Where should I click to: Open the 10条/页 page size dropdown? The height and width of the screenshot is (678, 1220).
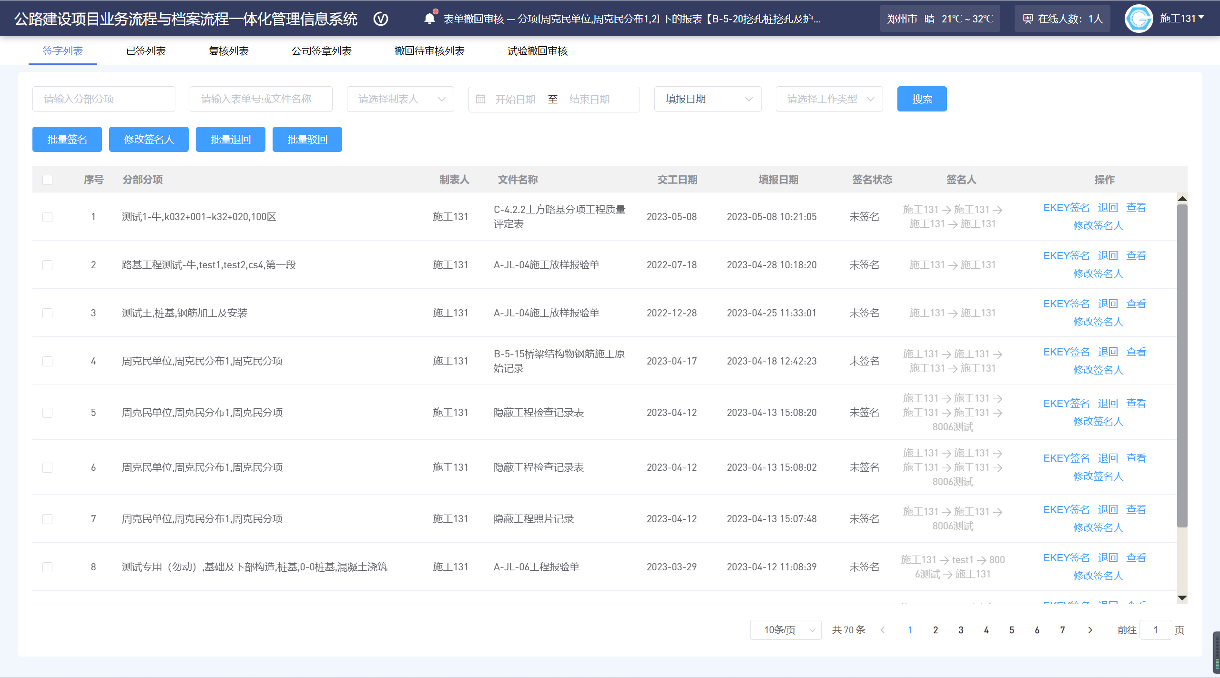tap(786, 630)
